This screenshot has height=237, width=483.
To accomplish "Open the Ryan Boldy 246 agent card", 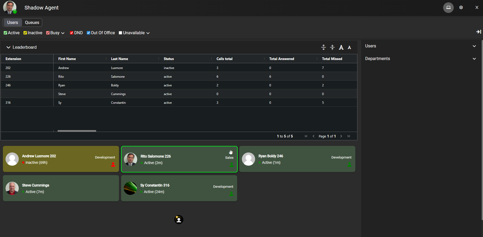I will coord(297,159).
